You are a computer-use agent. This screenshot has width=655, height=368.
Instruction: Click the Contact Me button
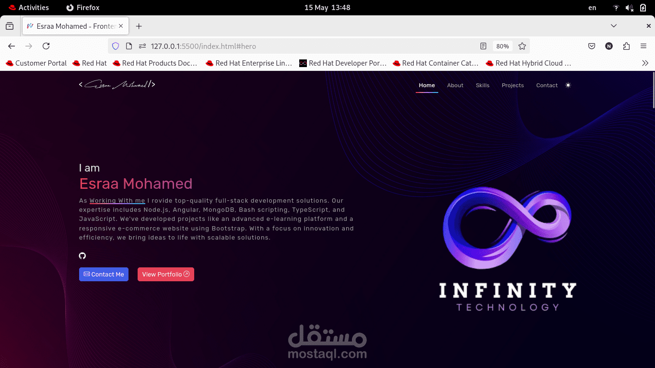104,274
